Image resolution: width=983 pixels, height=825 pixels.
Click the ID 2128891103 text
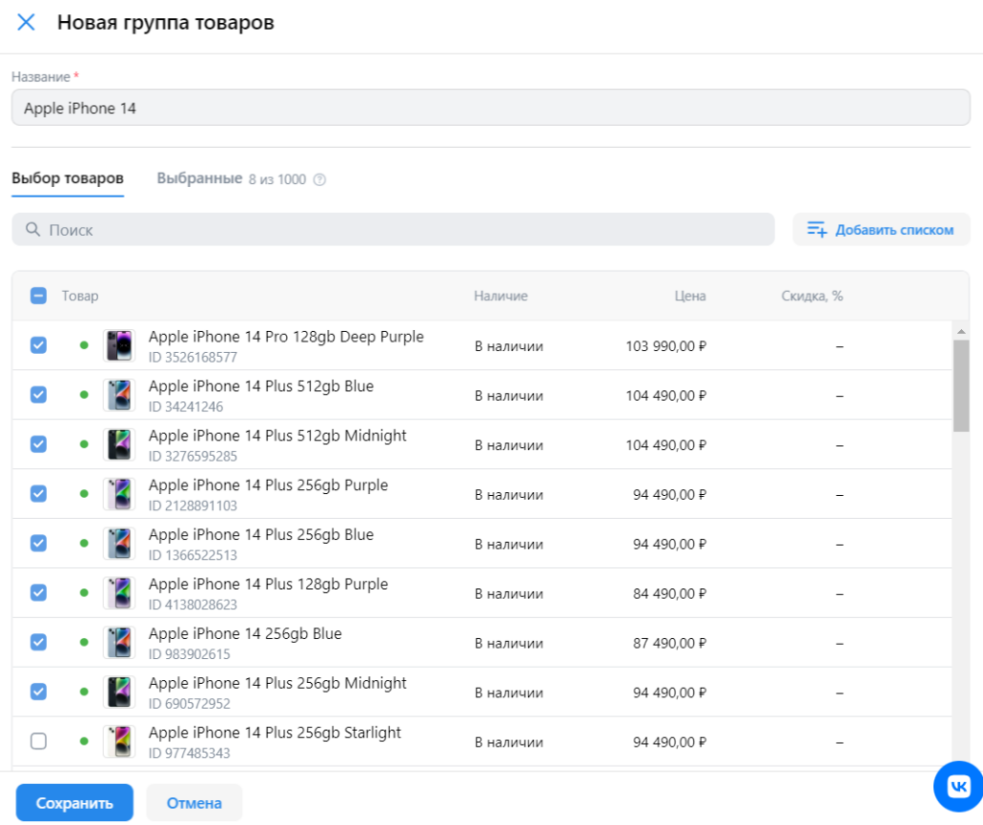(x=192, y=506)
